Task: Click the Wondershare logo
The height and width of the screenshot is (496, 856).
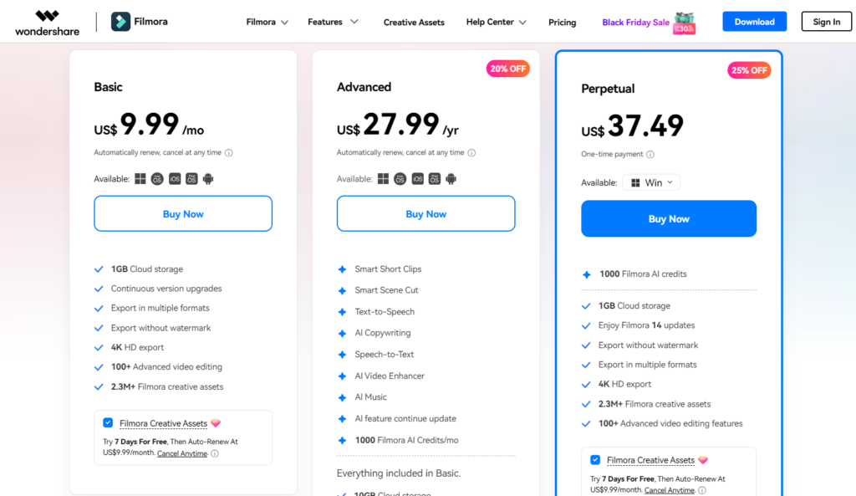Action: tap(48, 23)
